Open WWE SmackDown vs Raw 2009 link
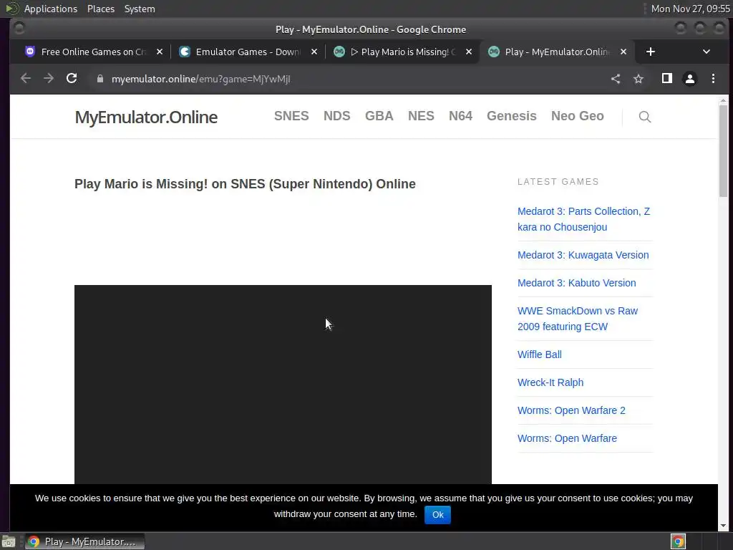 578,319
